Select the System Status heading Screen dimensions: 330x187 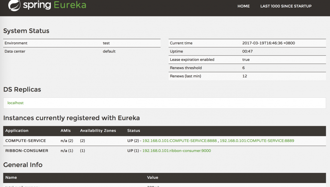coord(26,31)
